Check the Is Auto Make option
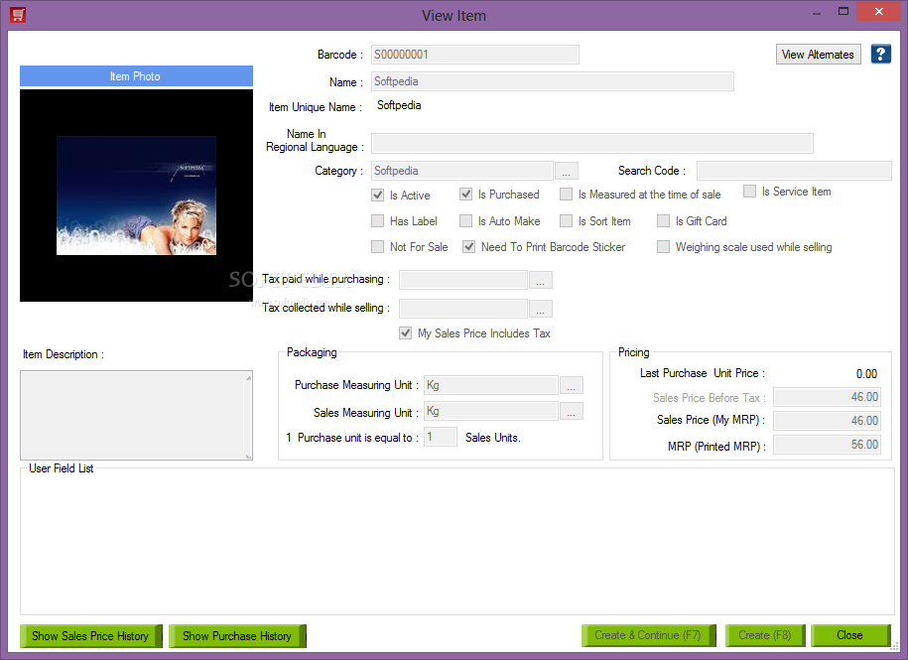Viewport: 908px width, 660px height. click(465, 220)
